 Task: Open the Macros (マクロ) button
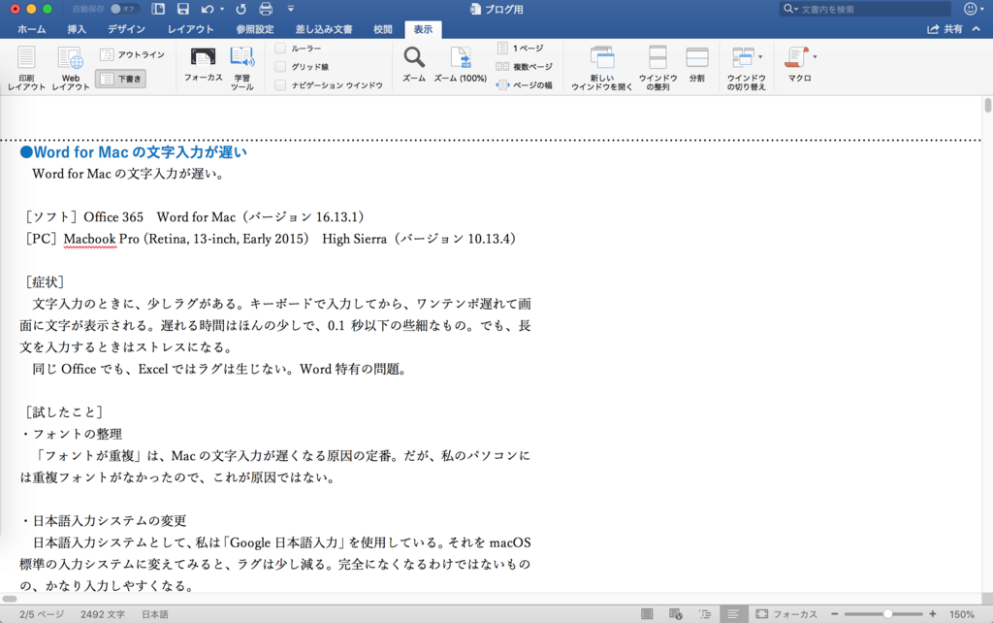click(x=797, y=64)
